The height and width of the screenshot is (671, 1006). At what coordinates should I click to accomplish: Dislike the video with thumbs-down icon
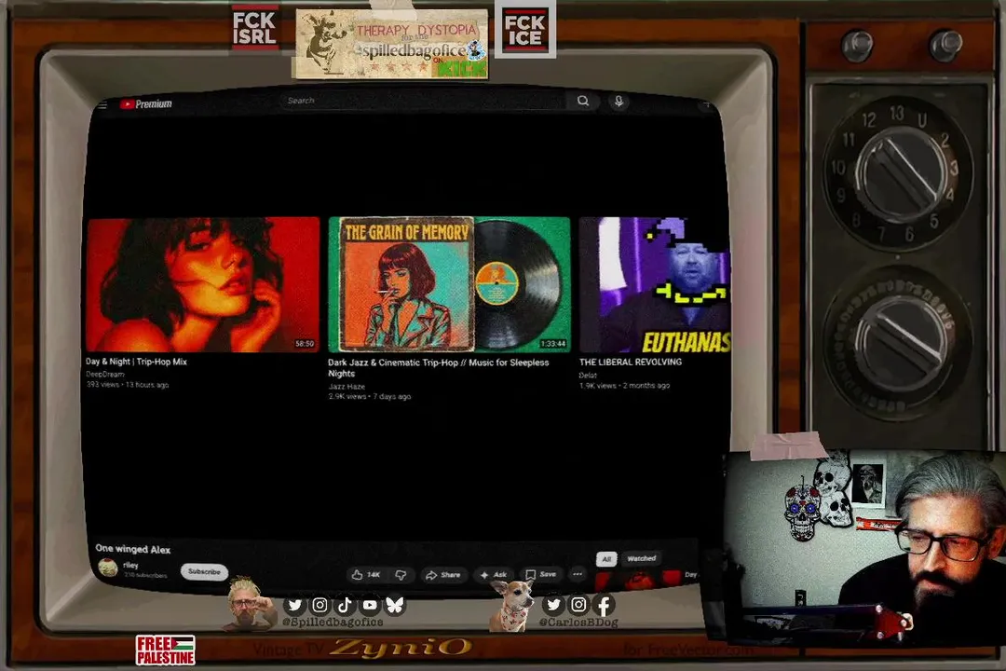(x=401, y=575)
